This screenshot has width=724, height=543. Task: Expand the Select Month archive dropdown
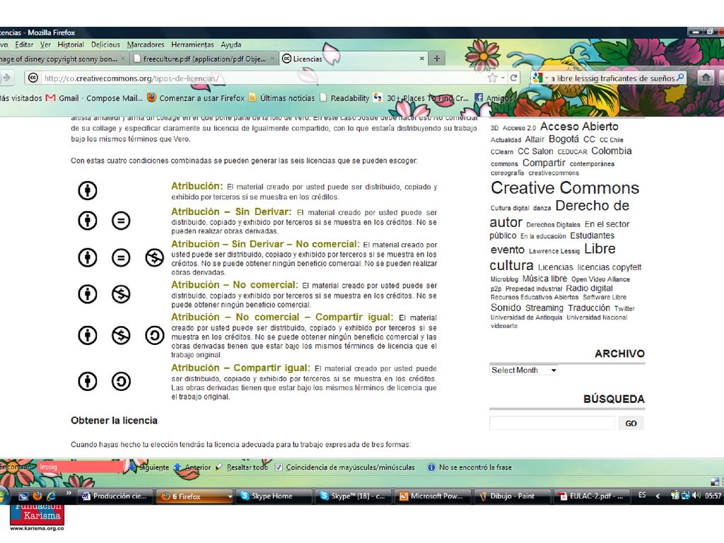point(524,370)
